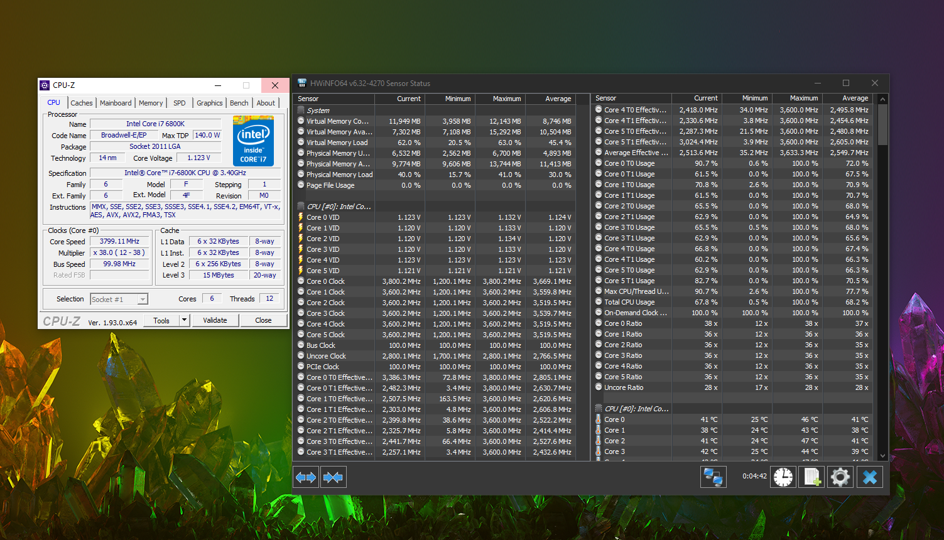
Task: Click the icon beside Virtual Memory Load
Action: point(301,143)
